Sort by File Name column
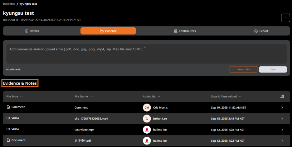This screenshot has width=292, height=147. pyautogui.click(x=84, y=96)
